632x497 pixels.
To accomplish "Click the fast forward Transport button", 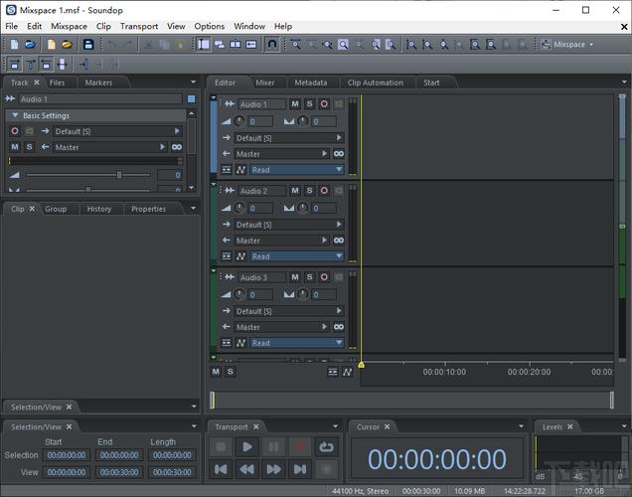I will point(273,469).
